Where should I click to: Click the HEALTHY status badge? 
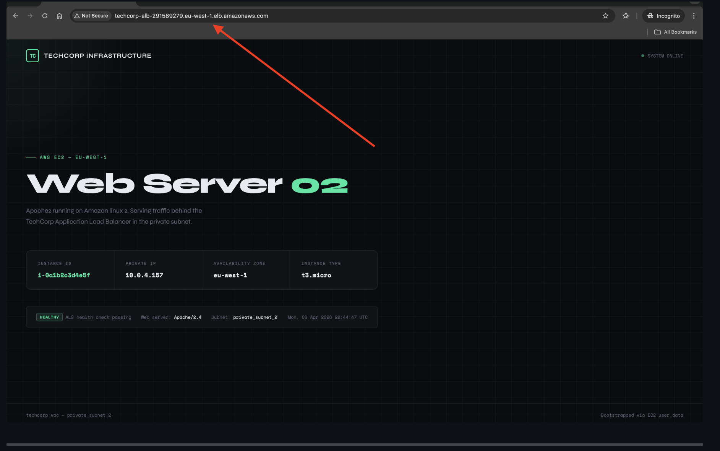tap(49, 317)
